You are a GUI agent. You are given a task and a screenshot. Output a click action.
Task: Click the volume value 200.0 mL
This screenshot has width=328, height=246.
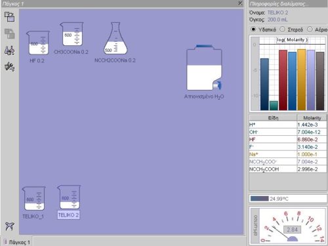coord(277,20)
